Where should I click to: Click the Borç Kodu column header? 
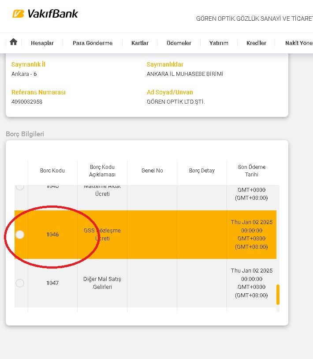click(52, 171)
